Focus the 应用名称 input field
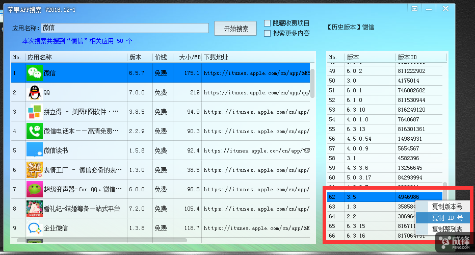This screenshot has width=475, height=255. (x=125, y=28)
